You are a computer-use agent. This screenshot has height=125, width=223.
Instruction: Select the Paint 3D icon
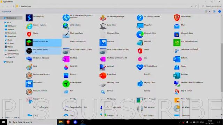point(66,67)
